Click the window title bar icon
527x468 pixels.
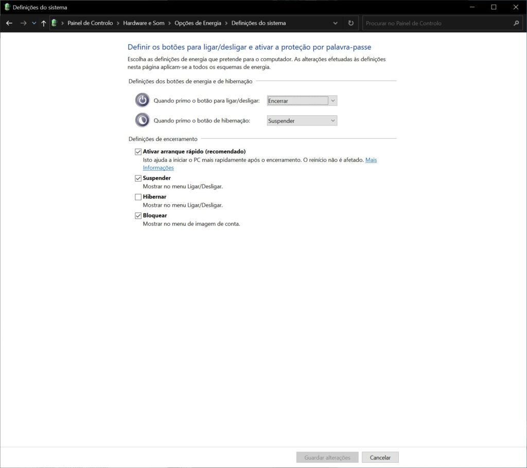click(x=6, y=7)
